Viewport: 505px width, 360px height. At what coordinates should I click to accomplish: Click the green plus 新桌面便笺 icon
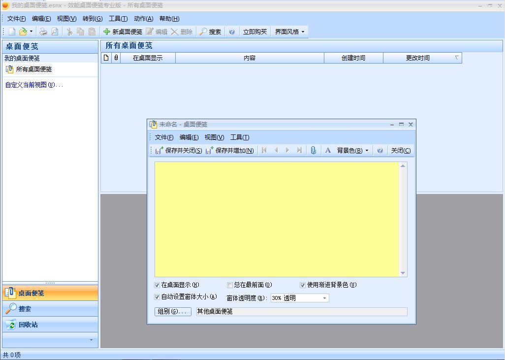click(107, 32)
